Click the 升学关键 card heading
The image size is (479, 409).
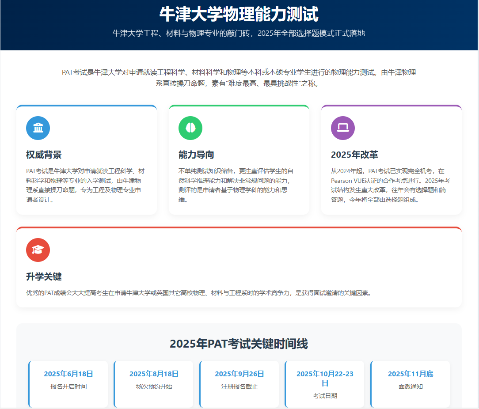[x=44, y=276]
